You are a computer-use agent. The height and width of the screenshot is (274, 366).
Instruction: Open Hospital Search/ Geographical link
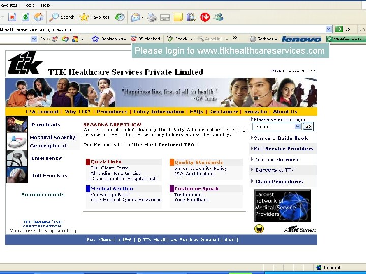pos(52,142)
